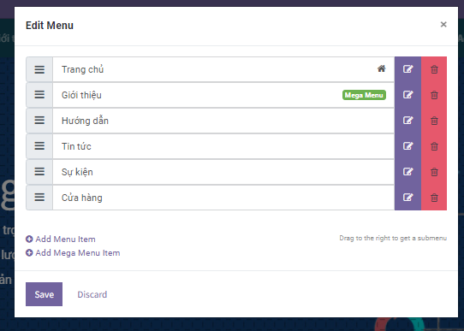
Task: Remove the Hướng dẫn item with trash icon
Action: tap(434, 121)
